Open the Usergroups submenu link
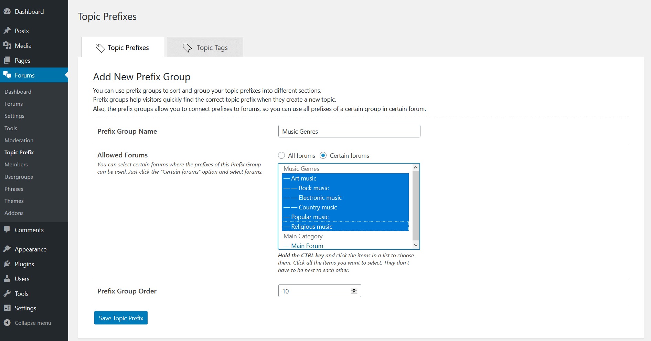The height and width of the screenshot is (341, 651). tap(19, 177)
